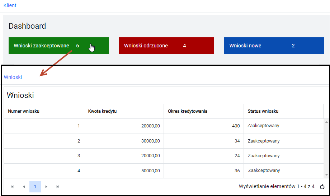The width and height of the screenshot is (330, 196).
Task: Click scrollbar up arrow in grid
Action: [x=326, y=122]
